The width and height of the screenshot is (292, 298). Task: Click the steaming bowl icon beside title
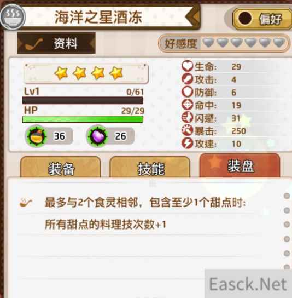(13, 17)
